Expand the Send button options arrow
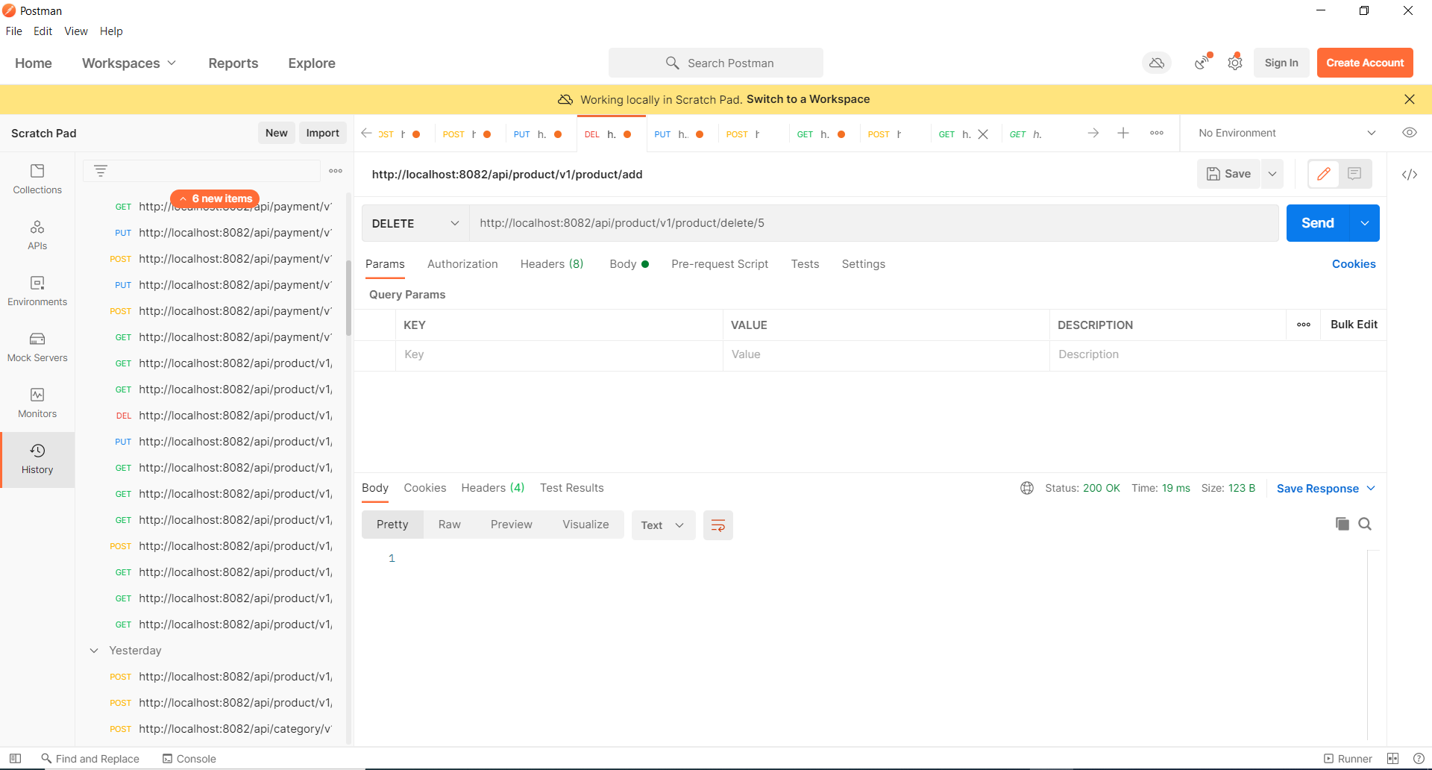 click(x=1365, y=223)
